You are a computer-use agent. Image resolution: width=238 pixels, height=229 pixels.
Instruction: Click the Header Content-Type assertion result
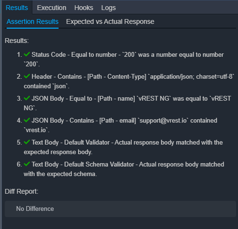[129, 81]
